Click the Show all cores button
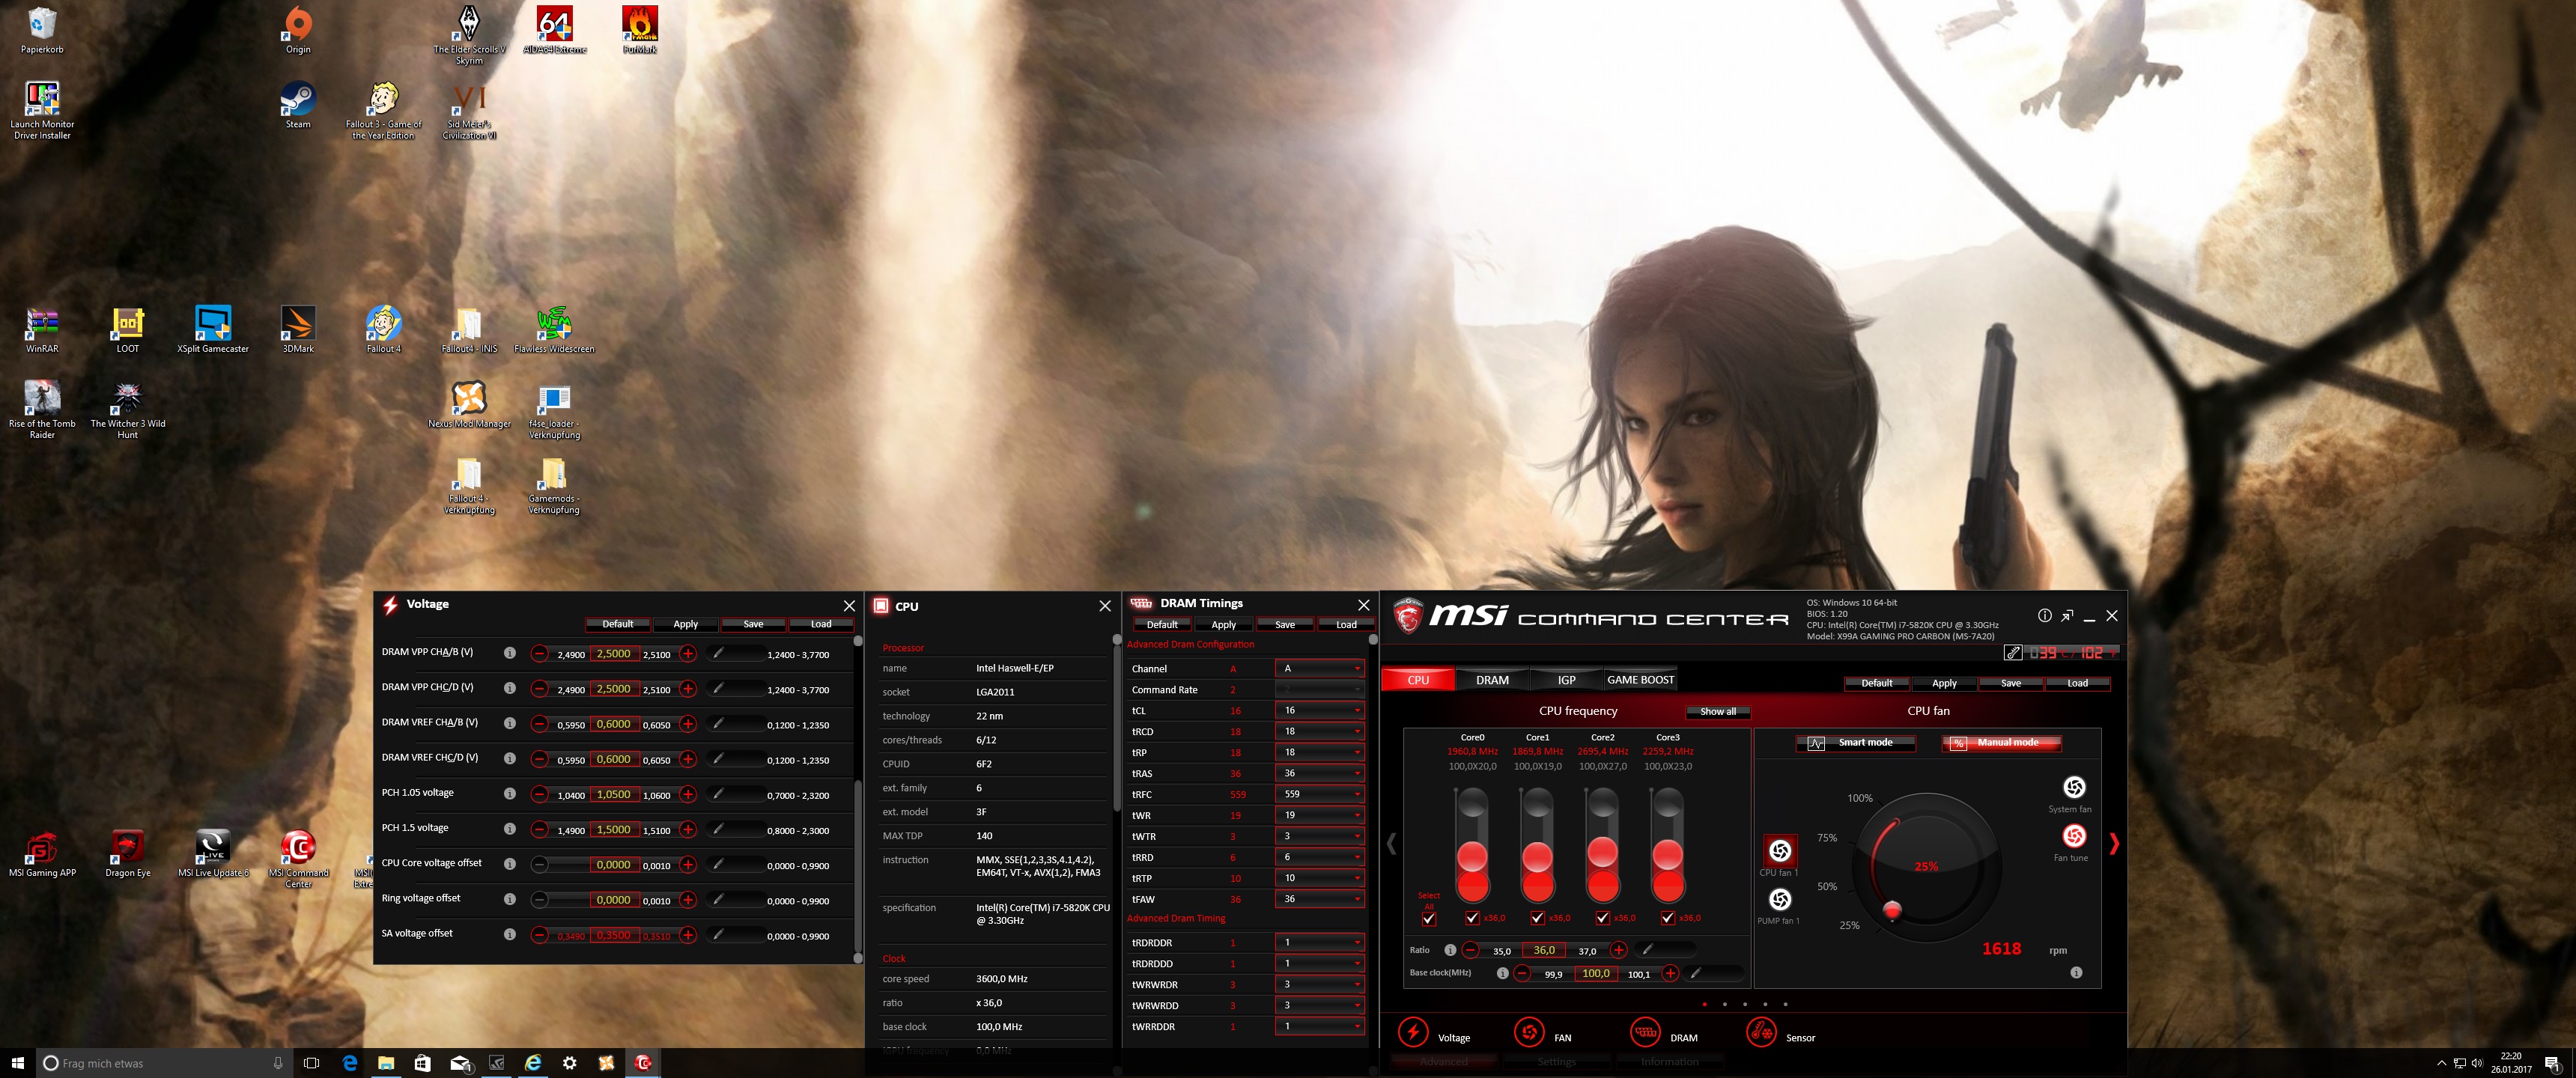 pos(1718,712)
